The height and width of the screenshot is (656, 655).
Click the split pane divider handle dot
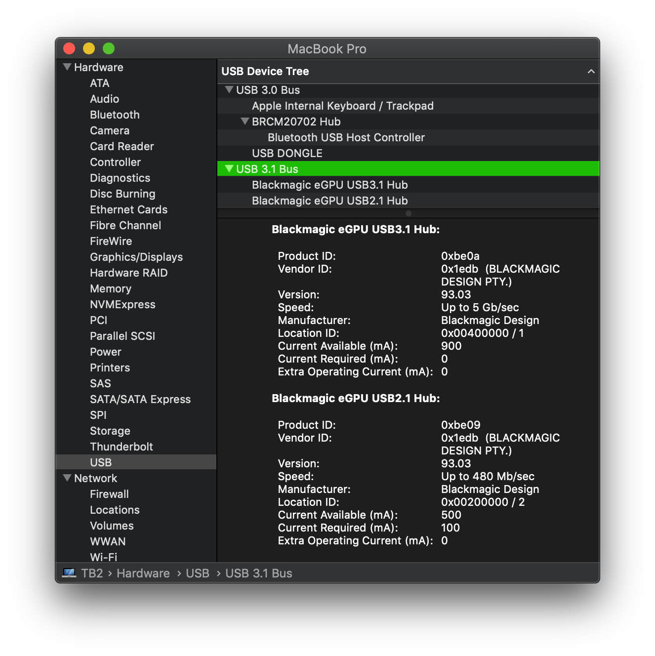408,213
